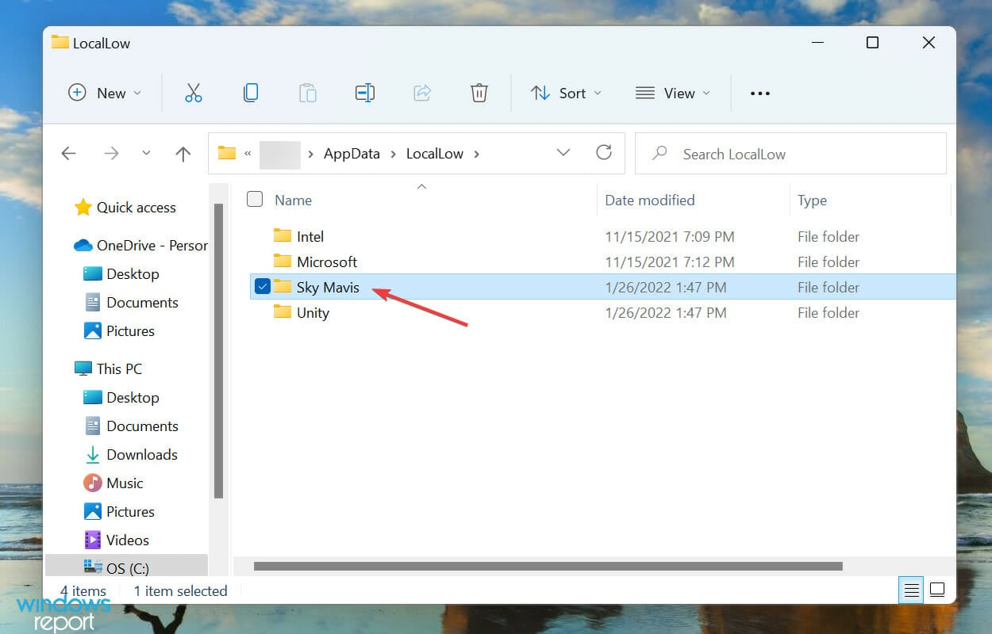992x634 pixels.
Task: Click the AppData breadcrumb
Action: [x=352, y=154]
